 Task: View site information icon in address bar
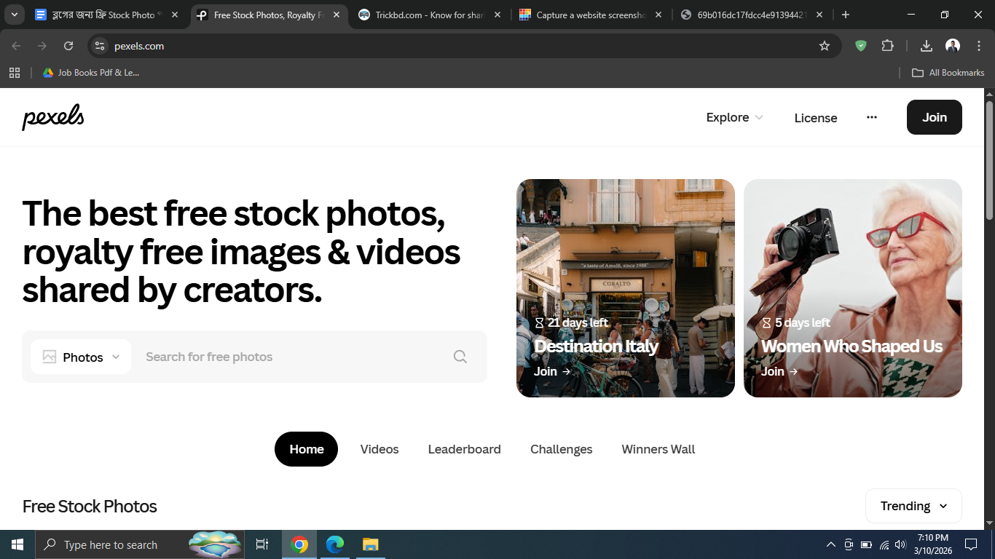(100, 46)
